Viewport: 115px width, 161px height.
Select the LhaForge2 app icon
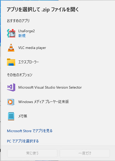(11, 33)
